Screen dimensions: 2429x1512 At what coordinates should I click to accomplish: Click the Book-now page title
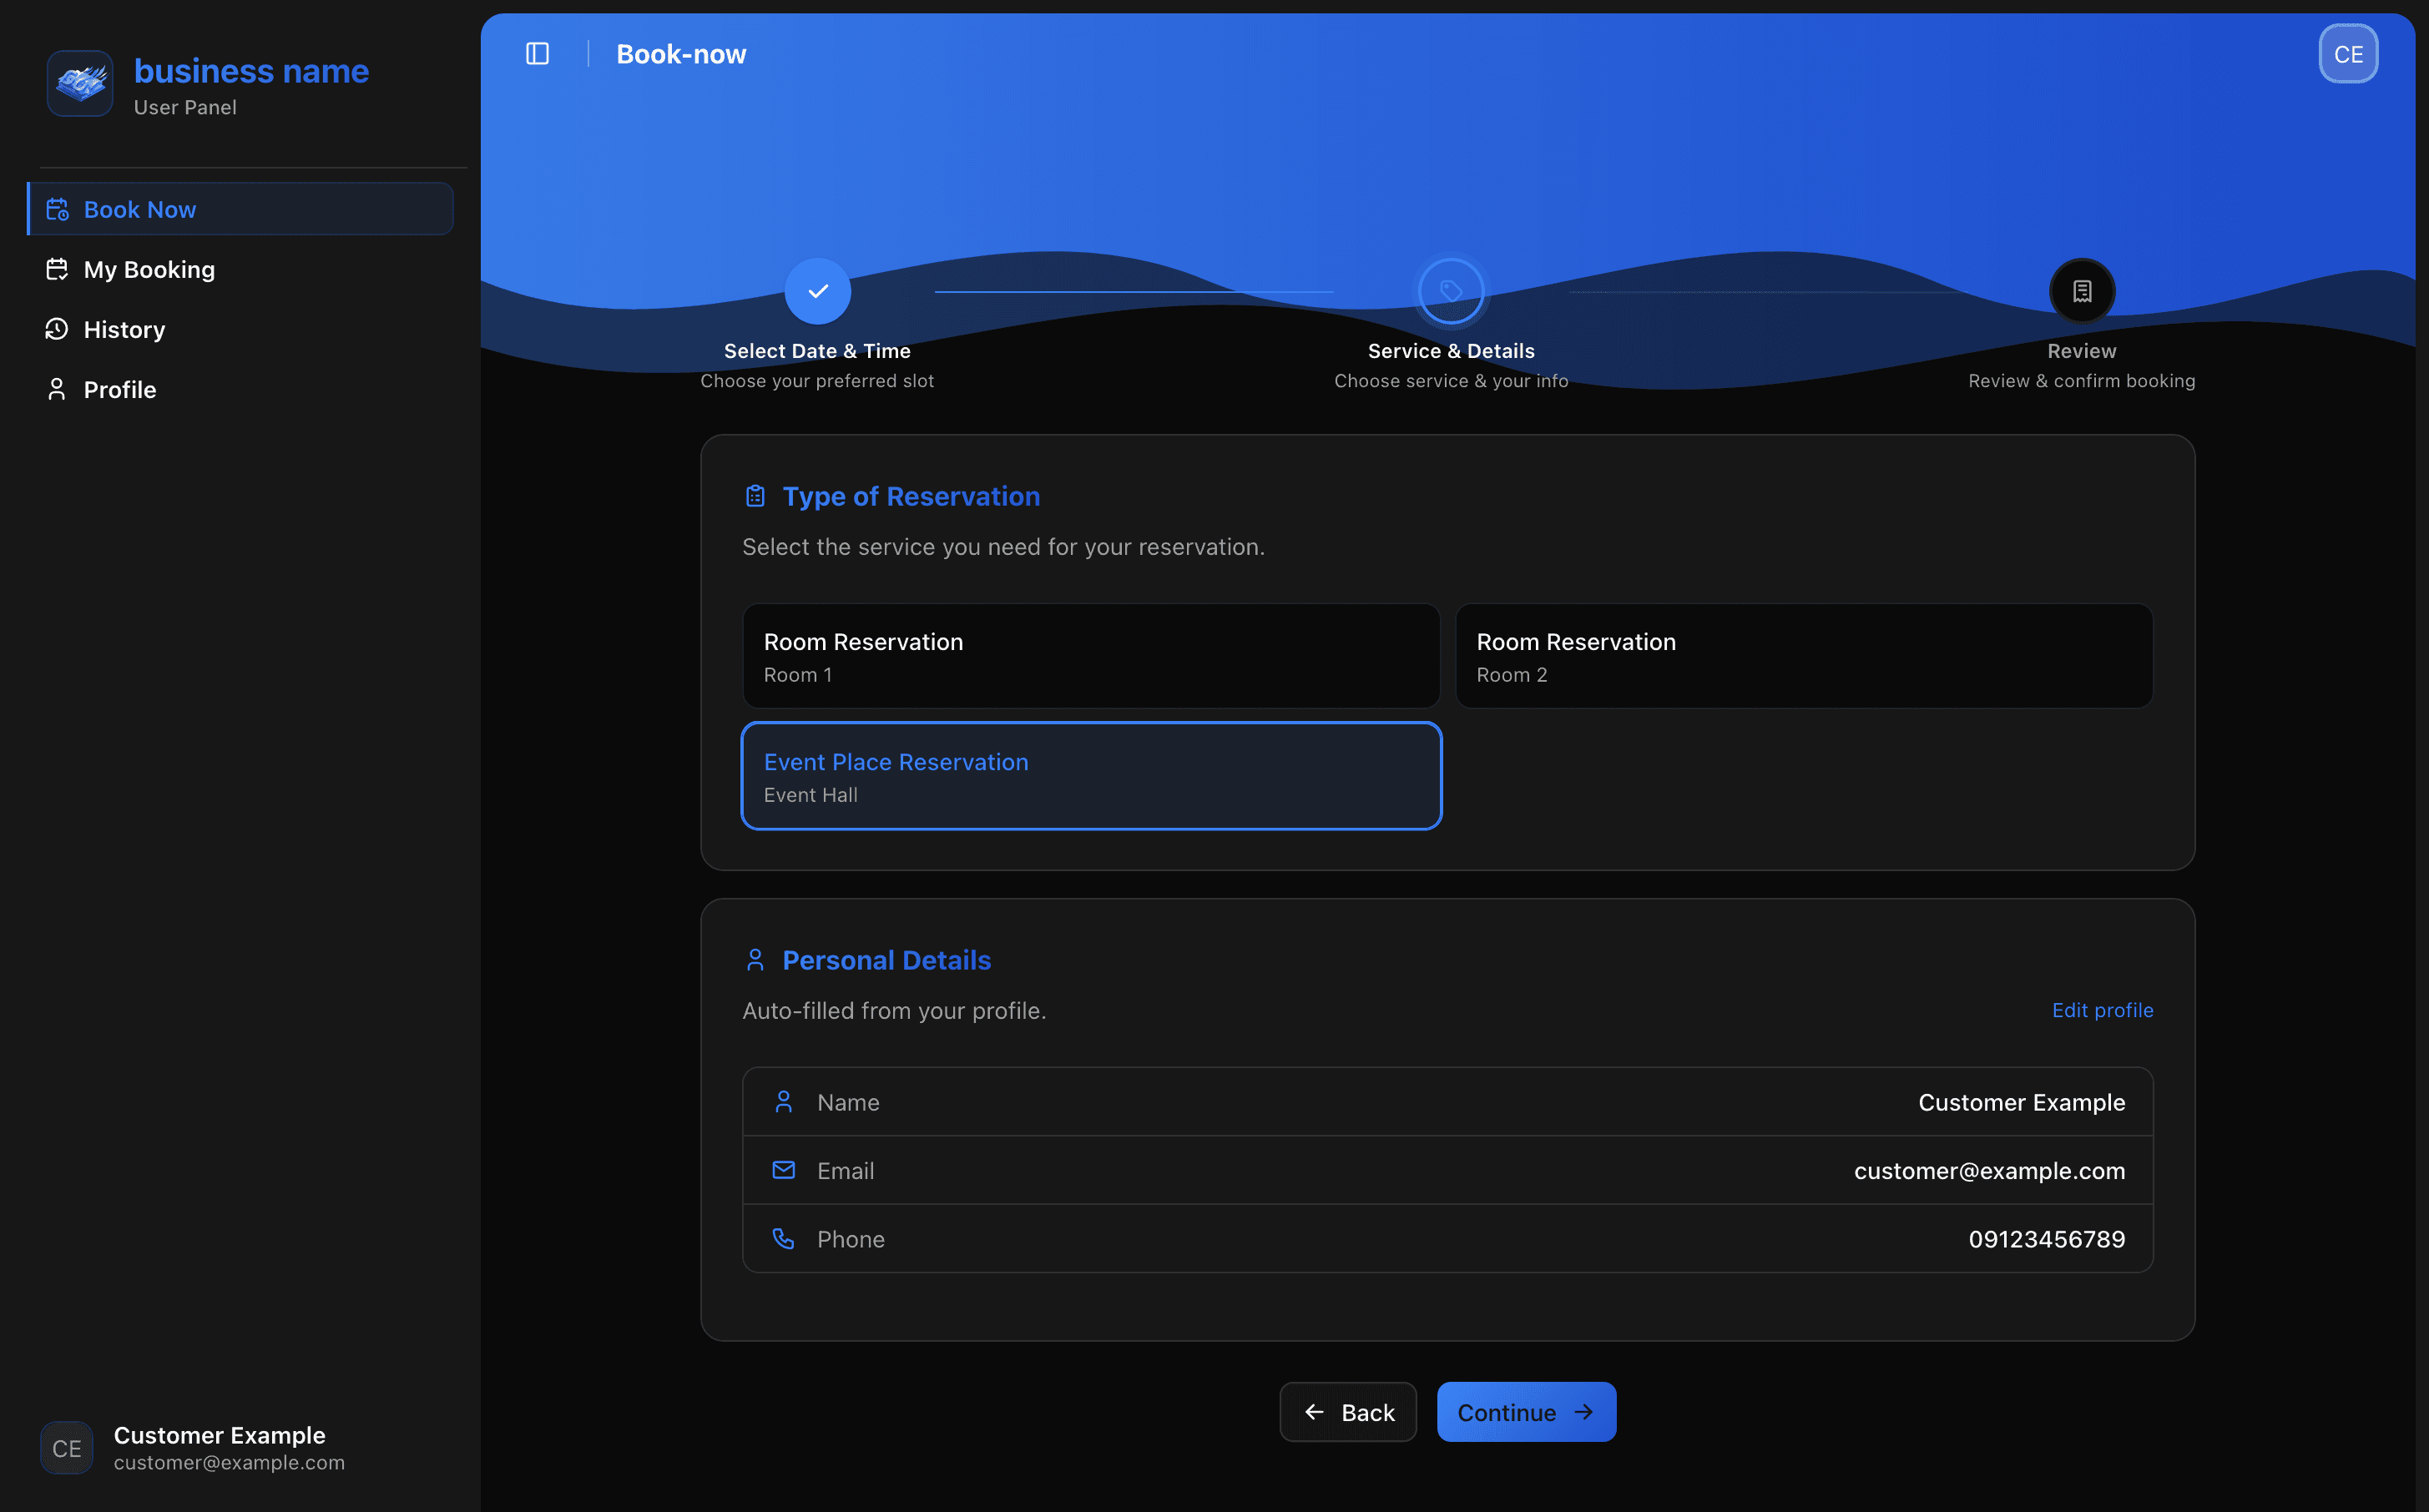tap(680, 54)
